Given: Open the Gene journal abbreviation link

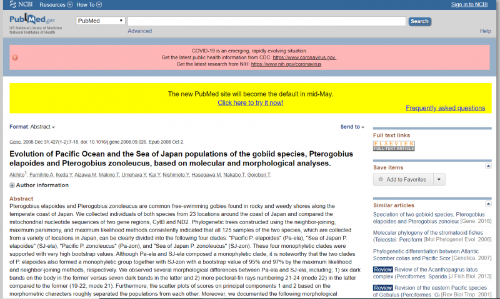Looking at the screenshot, I should [16, 142].
